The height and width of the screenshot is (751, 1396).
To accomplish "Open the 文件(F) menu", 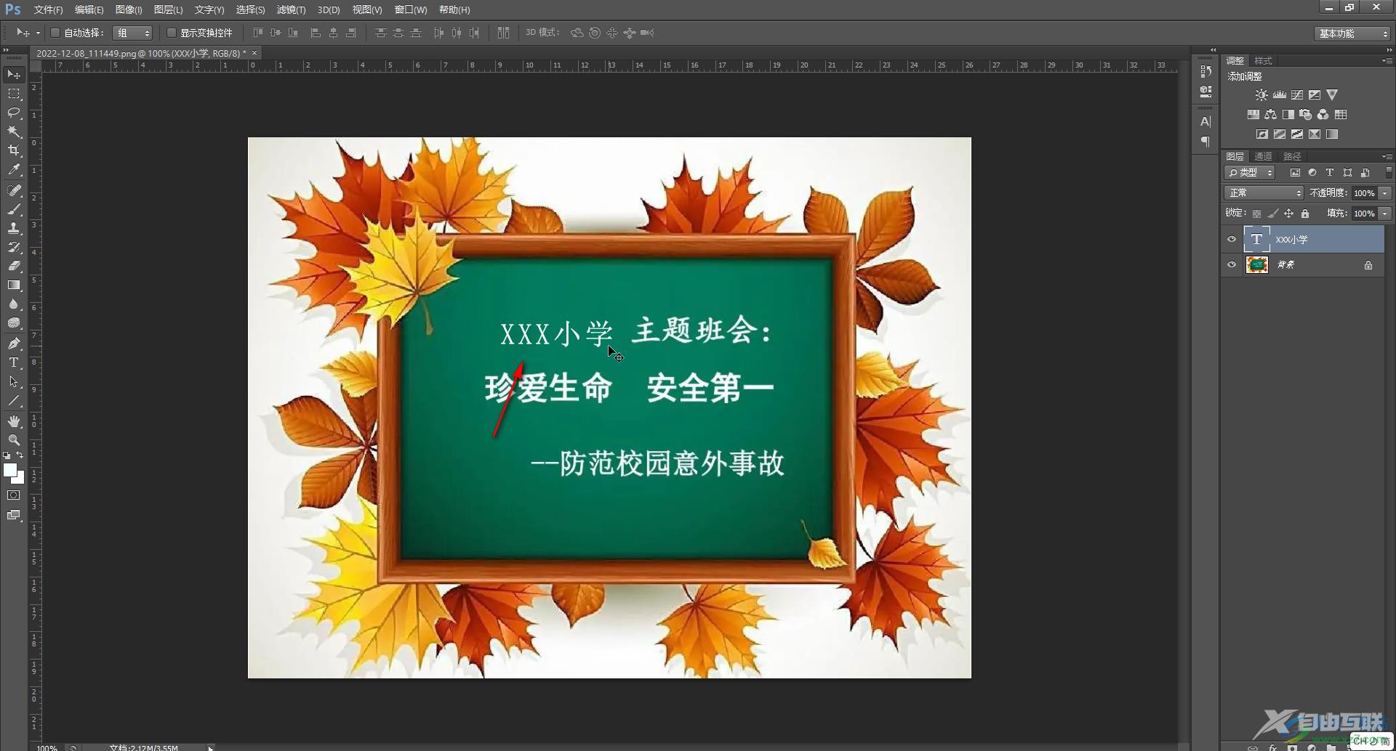I will [48, 9].
